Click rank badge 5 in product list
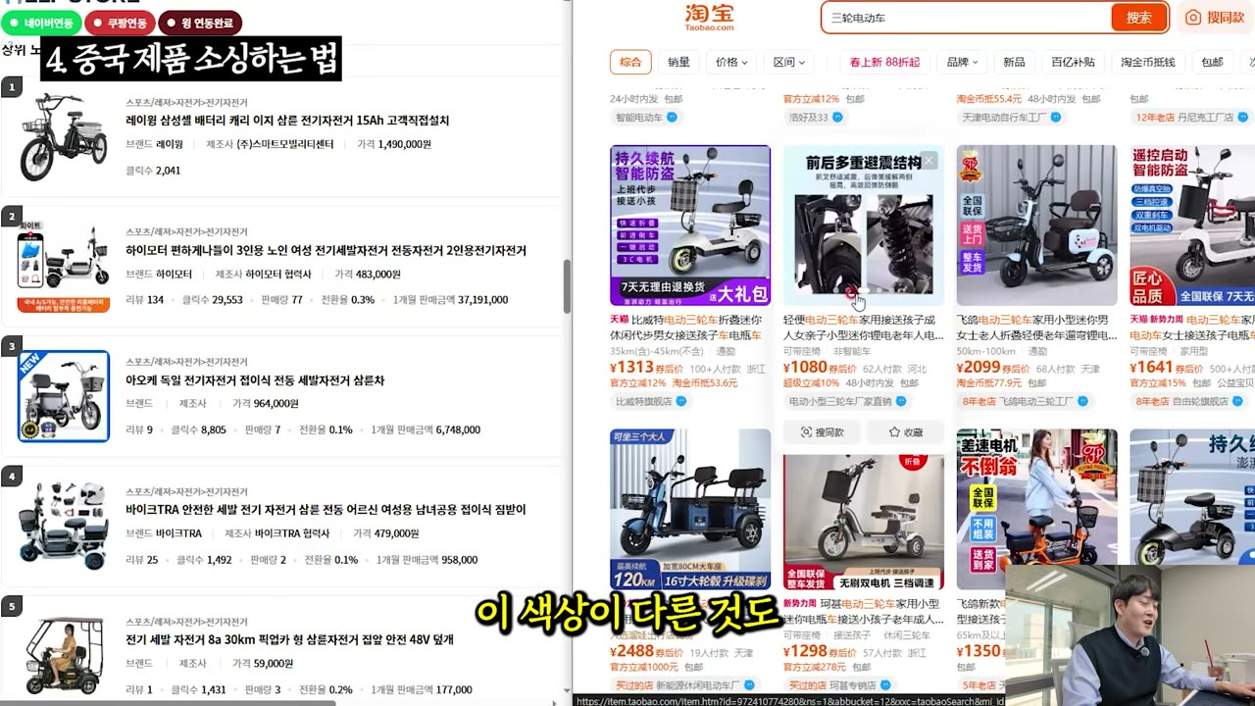Viewport: 1255px width, 706px height. (x=12, y=607)
